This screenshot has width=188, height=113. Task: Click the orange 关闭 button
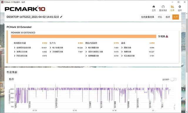point(176,17)
